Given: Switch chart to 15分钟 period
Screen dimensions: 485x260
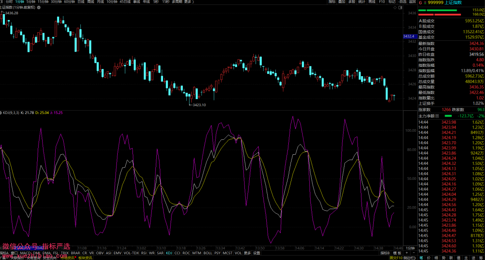Looking at the screenshot, I should 43,1.
